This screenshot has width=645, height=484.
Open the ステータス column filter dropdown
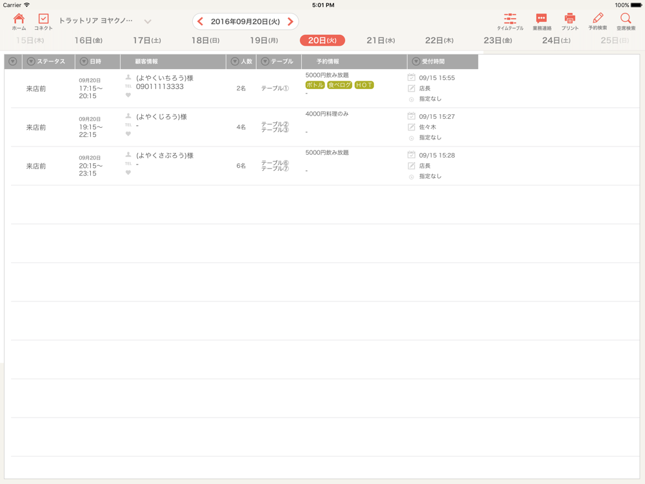pos(31,62)
